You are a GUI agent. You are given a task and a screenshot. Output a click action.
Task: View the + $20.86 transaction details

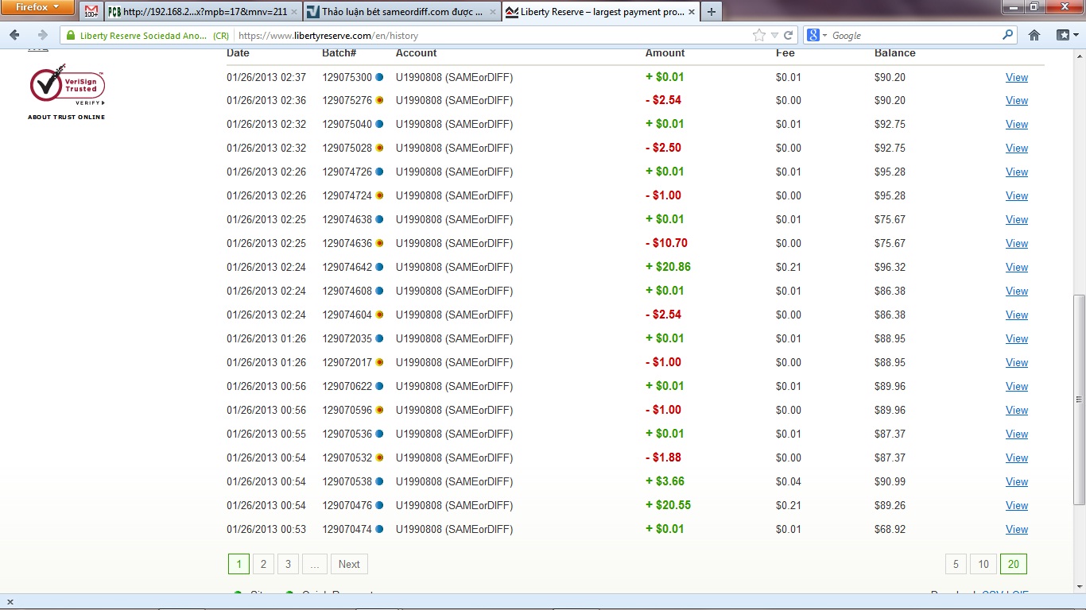pyautogui.click(x=1017, y=267)
